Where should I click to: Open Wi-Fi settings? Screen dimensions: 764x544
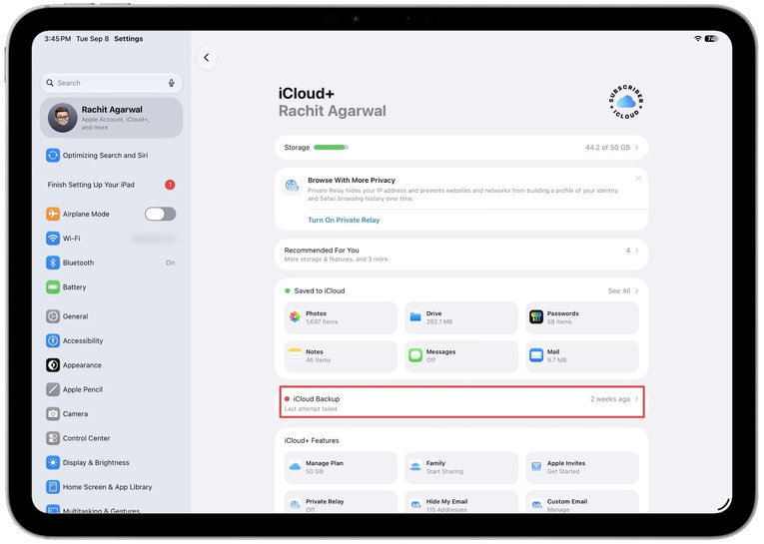coord(111,239)
